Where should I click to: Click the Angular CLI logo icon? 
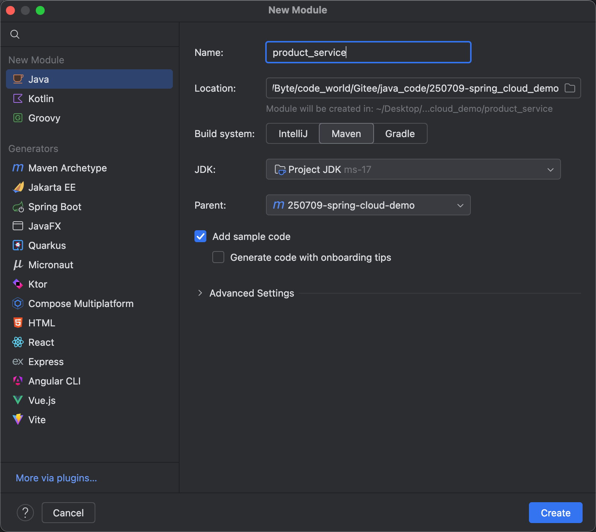pos(18,381)
